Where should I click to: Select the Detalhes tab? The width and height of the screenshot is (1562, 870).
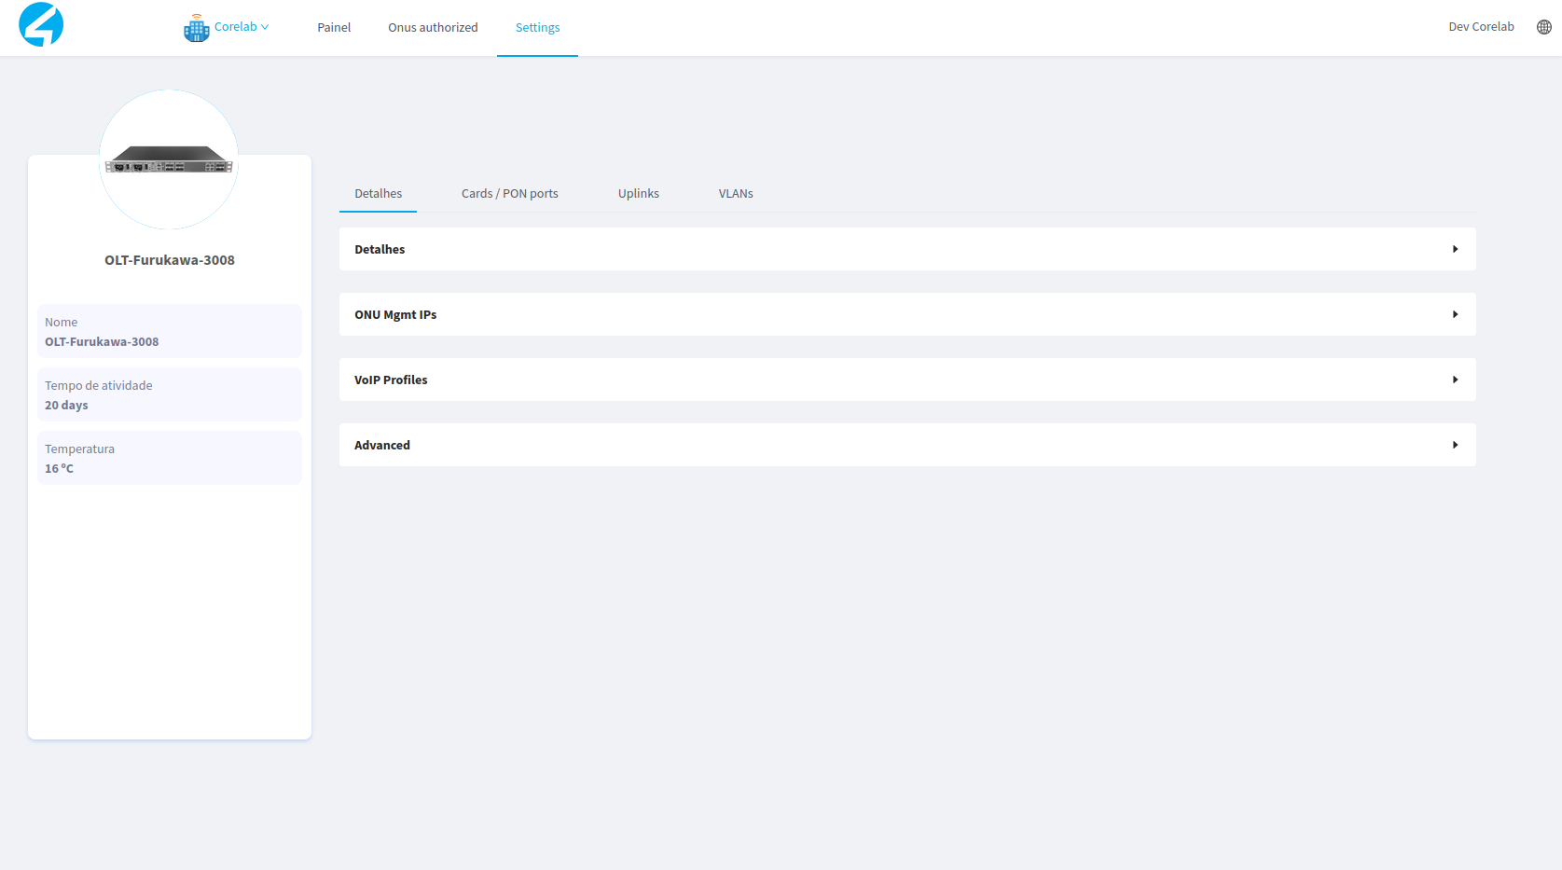(378, 194)
